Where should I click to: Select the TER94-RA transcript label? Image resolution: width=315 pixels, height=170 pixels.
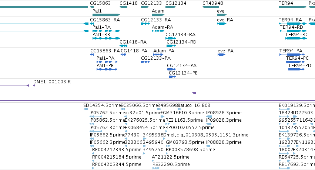(x=290, y=20)
